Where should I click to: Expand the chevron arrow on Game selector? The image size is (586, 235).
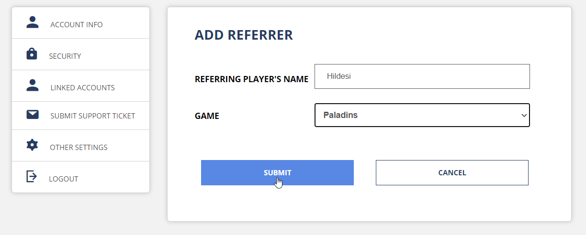(524, 115)
